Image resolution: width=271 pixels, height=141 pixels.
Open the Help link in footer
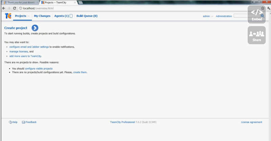(15, 122)
